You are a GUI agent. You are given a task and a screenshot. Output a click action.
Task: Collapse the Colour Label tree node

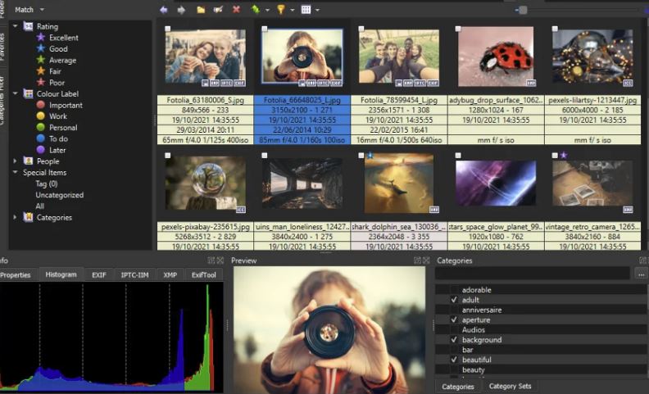click(x=16, y=94)
